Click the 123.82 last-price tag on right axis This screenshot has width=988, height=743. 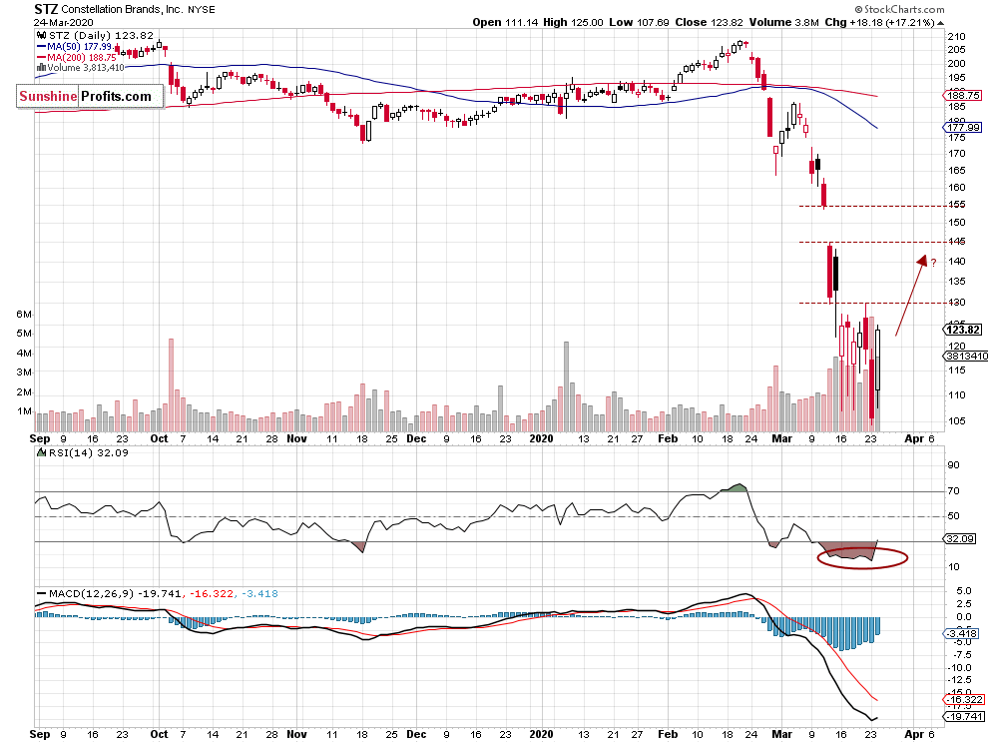click(x=963, y=330)
